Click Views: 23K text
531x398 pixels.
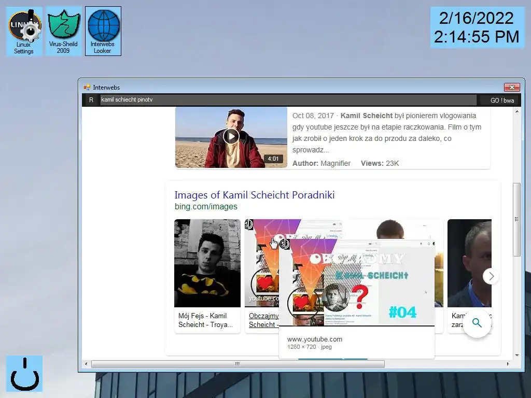point(380,163)
